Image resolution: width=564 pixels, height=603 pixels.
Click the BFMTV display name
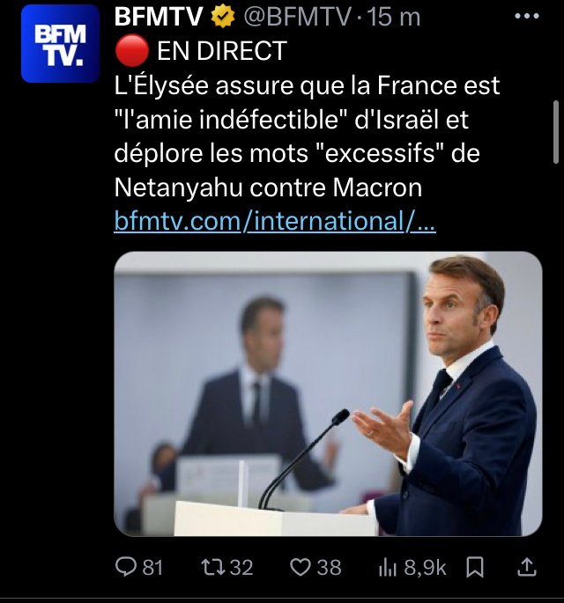tap(158, 17)
